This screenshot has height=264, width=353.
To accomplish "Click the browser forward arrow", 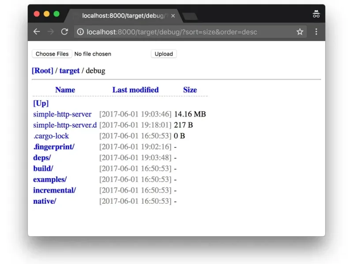I will point(51,32).
